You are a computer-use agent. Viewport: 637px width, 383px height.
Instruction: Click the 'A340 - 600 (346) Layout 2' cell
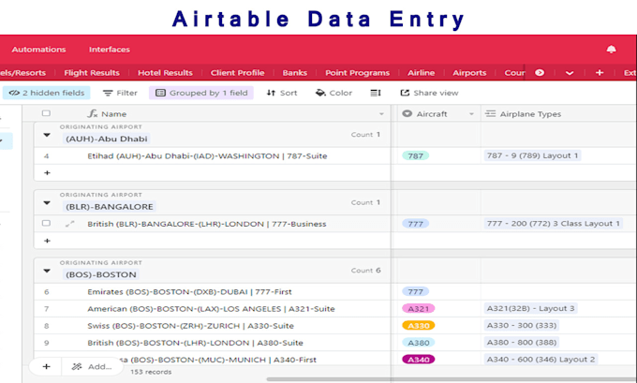click(541, 360)
